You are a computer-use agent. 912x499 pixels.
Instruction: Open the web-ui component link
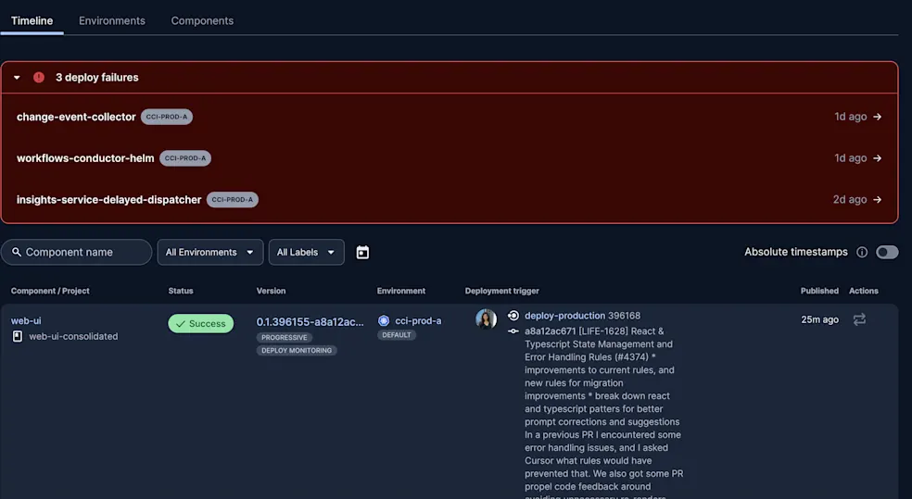(26, 320)
